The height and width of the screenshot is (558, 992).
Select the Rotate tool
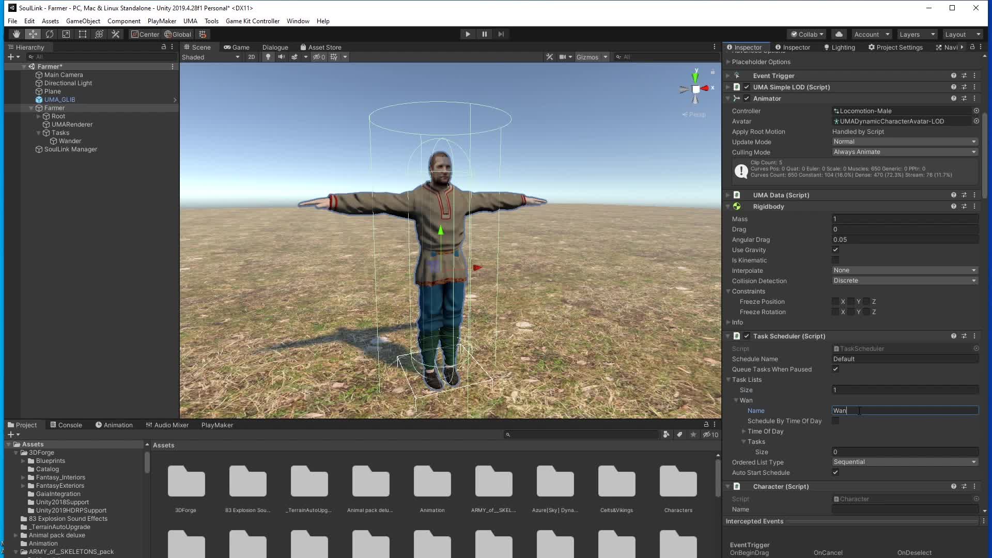coord(50,34)
